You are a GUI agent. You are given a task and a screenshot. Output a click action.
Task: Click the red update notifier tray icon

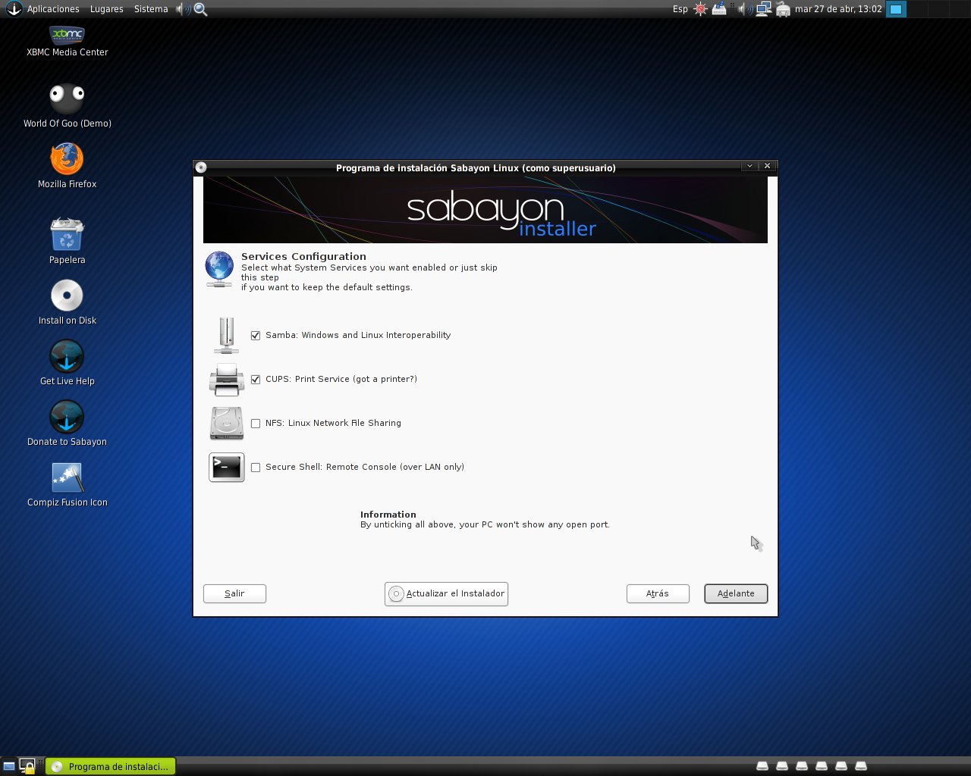tap(700, 9)
